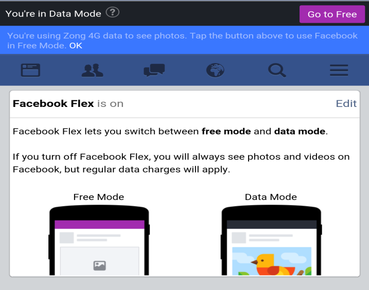Click the Search magnifier icon

coord(277,70)
